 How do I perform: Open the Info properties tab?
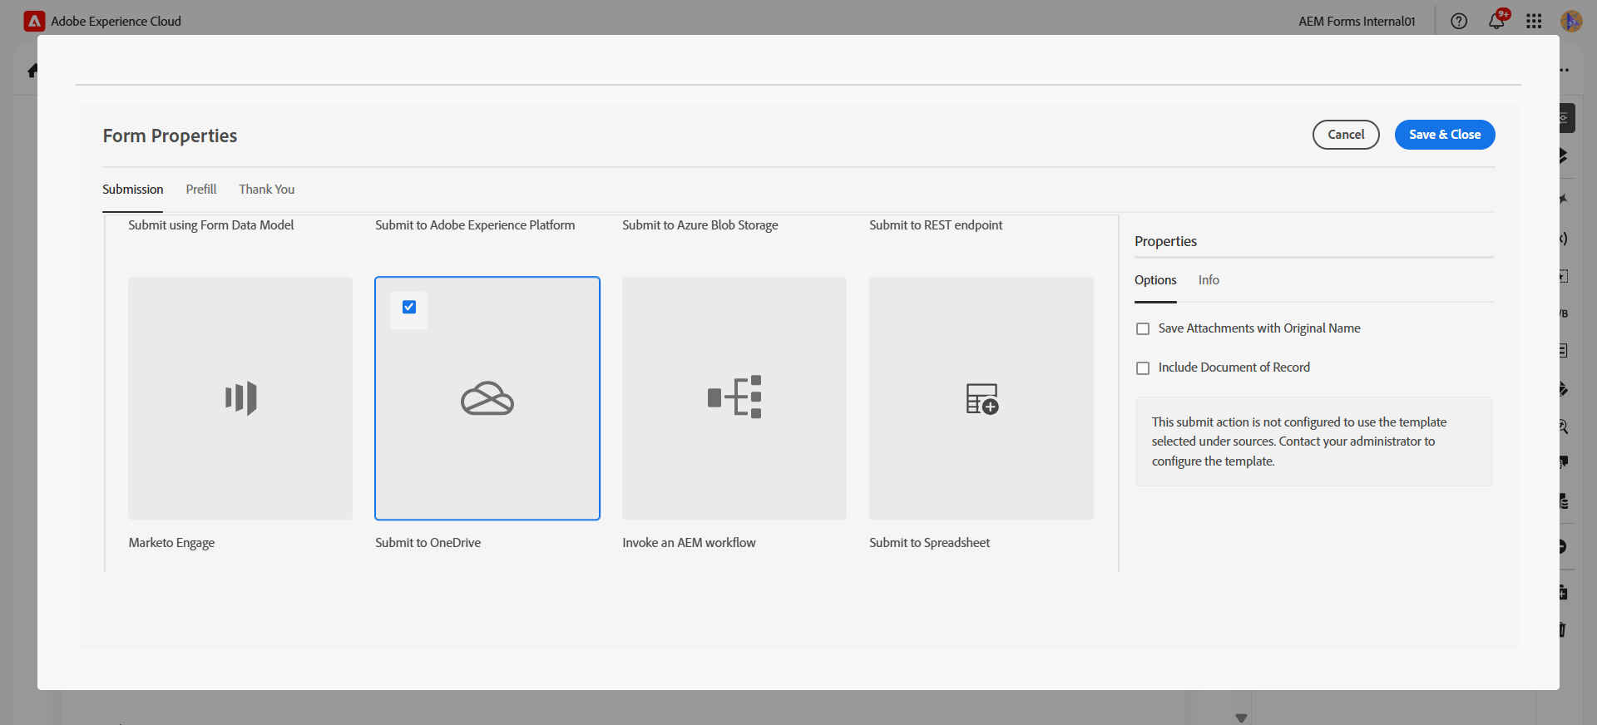1209,280
